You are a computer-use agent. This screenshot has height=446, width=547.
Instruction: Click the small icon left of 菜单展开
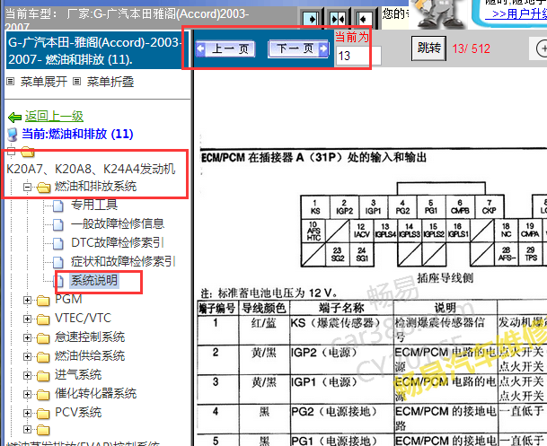11,82
